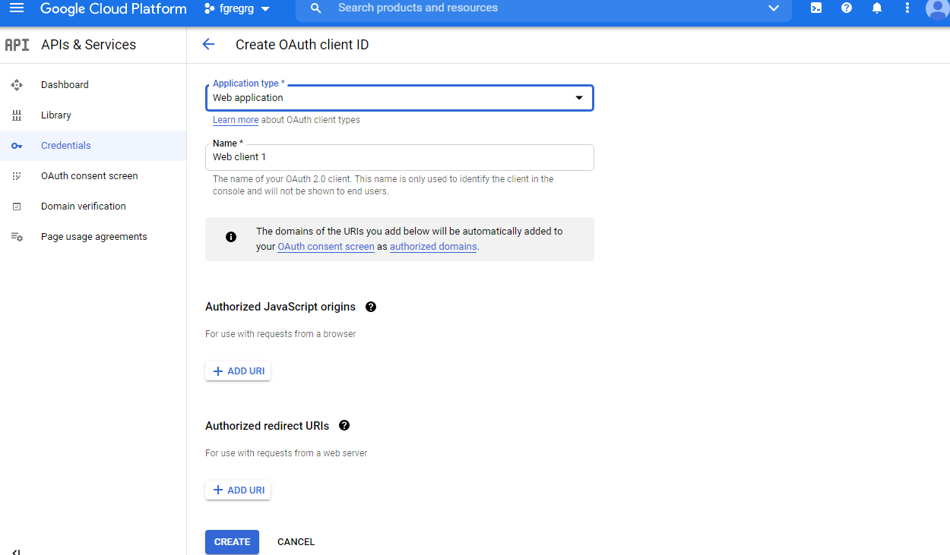Viewport: 950px width, 555px height.
Task: Follow the authorized domains link
Action: click(x=433, y=247)
